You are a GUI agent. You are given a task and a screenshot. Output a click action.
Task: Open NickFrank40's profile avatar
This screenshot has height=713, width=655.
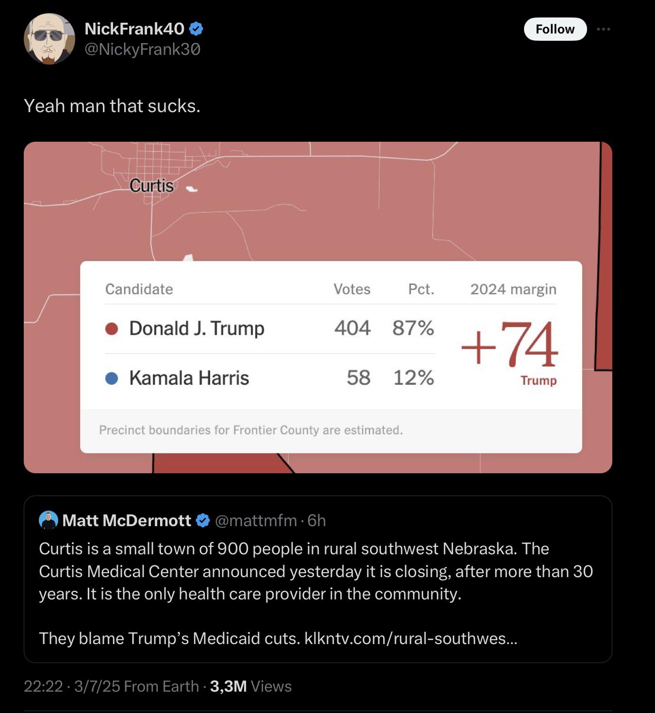49,39
